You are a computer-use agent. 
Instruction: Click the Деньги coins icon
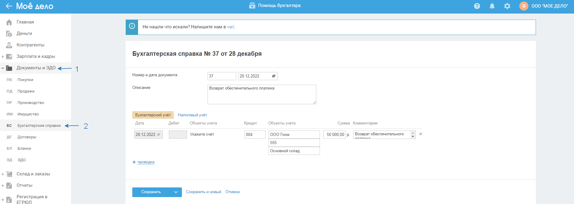coord(9,34)
